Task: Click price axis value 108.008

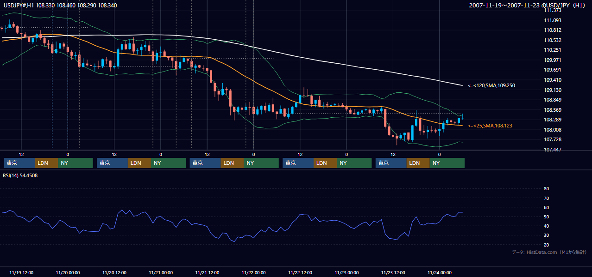Action: [x=553, y=130]
